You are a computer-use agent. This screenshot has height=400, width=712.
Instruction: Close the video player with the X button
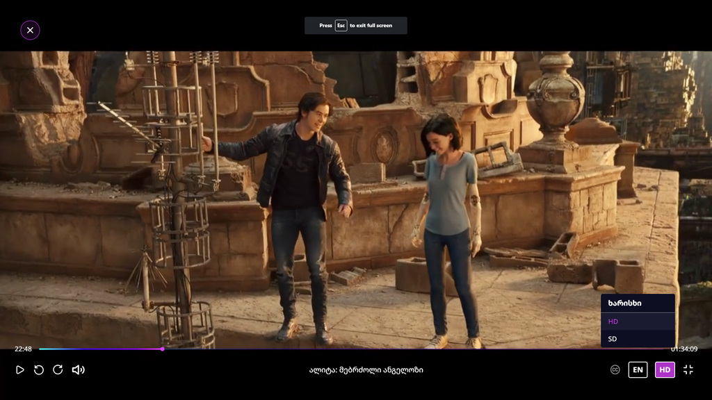tap(30, 31)
